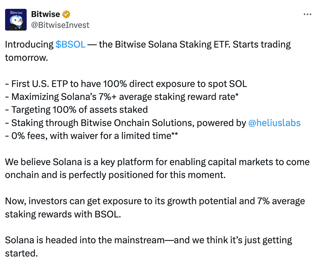This screenshot has width=317, height=265.
Task: Click the "Introducing" word at tweet start
Action: tap(29, 45)
